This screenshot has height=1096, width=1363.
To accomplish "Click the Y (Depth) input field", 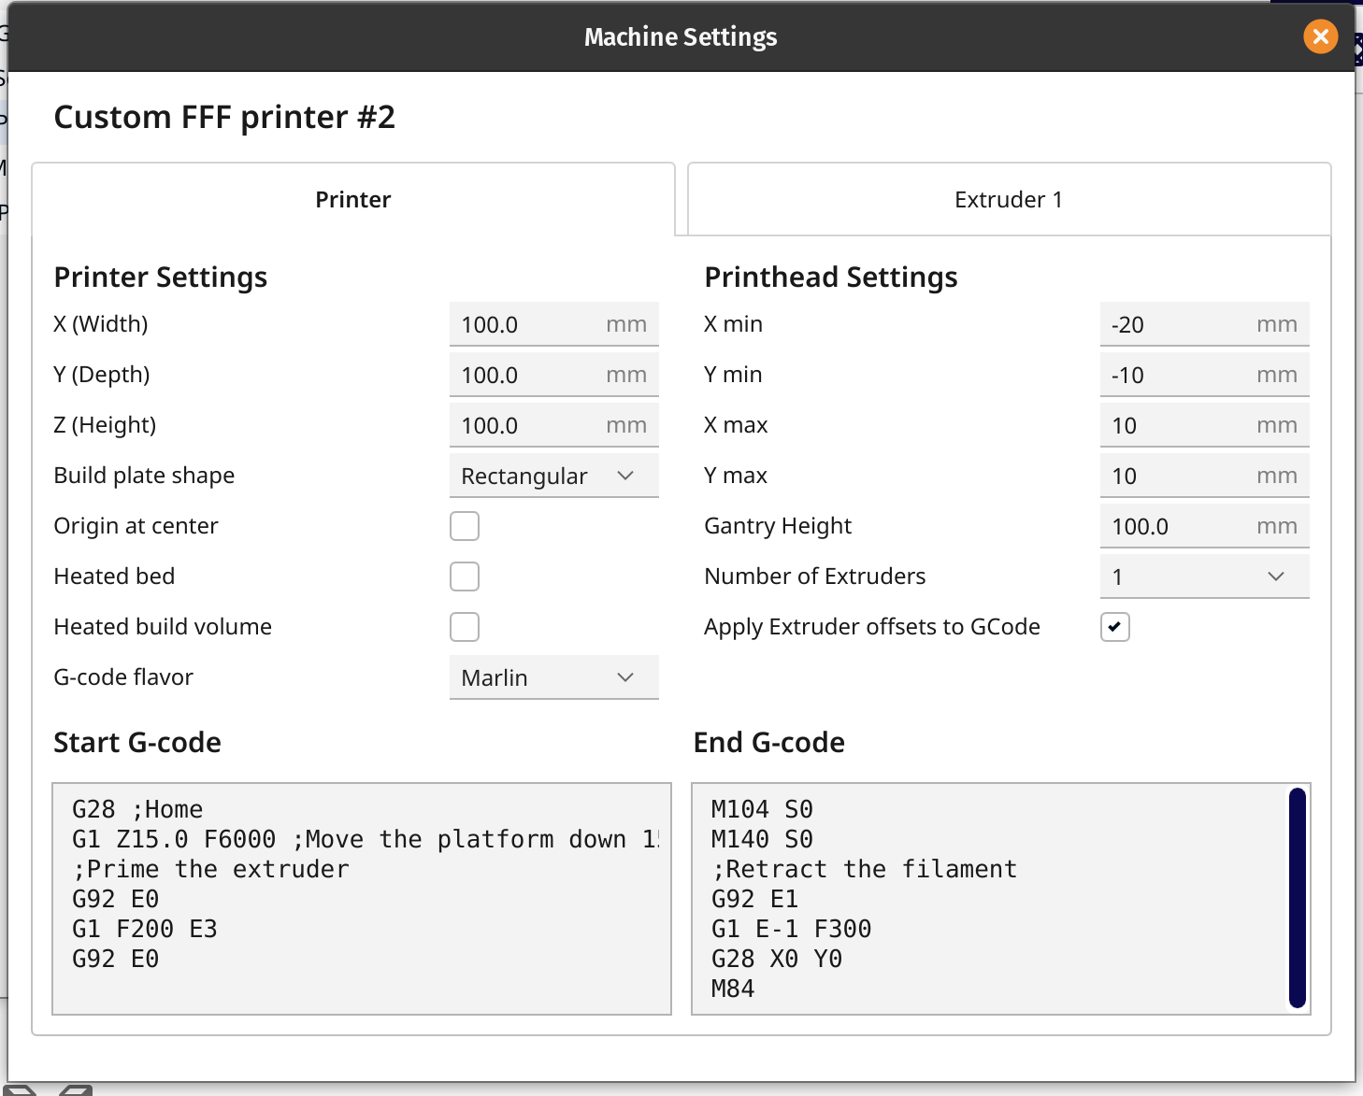I will pos(553,374).
